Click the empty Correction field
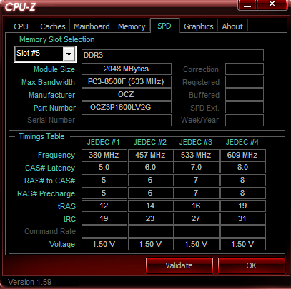The image size is (291, 289). (245, 69)
